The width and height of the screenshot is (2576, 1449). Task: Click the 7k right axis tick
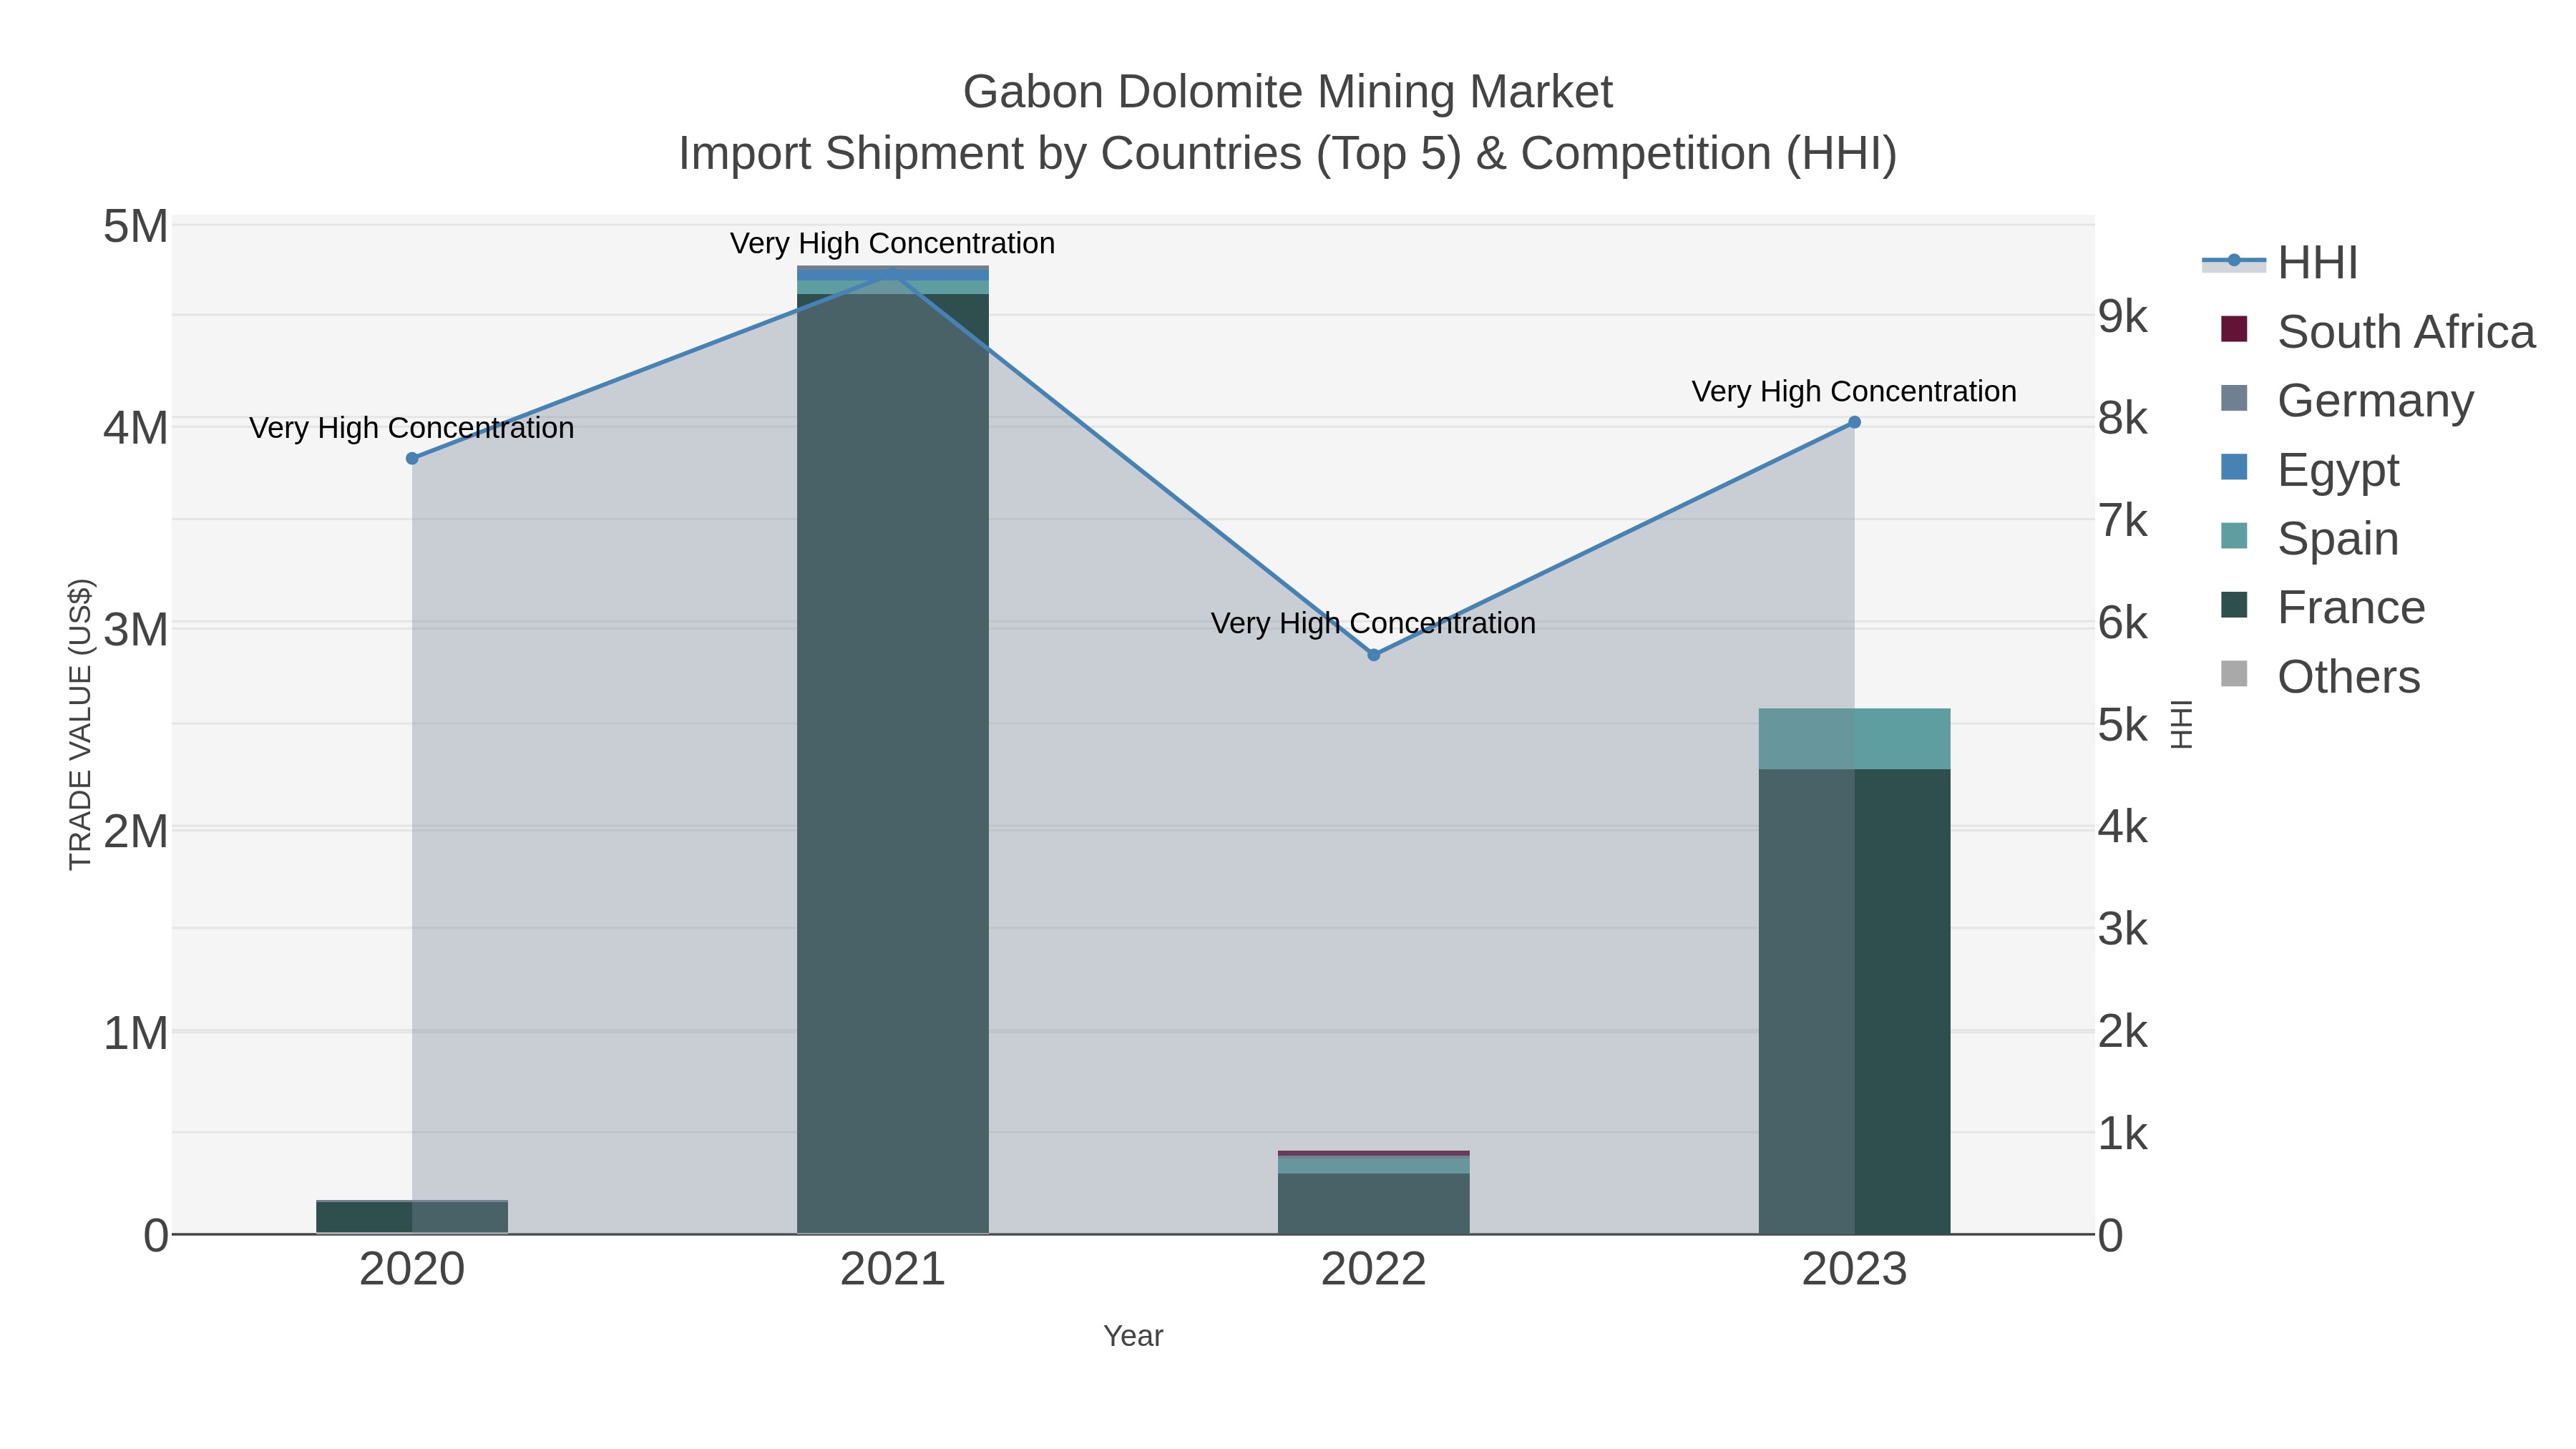point(2123,520)
